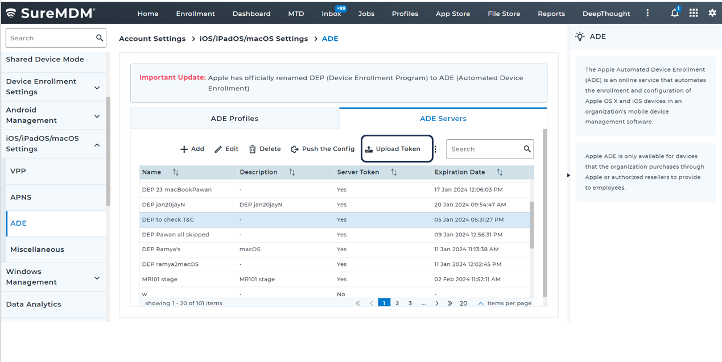
Task: Open the notifications bell icon
Action: [x=674, y=13]
